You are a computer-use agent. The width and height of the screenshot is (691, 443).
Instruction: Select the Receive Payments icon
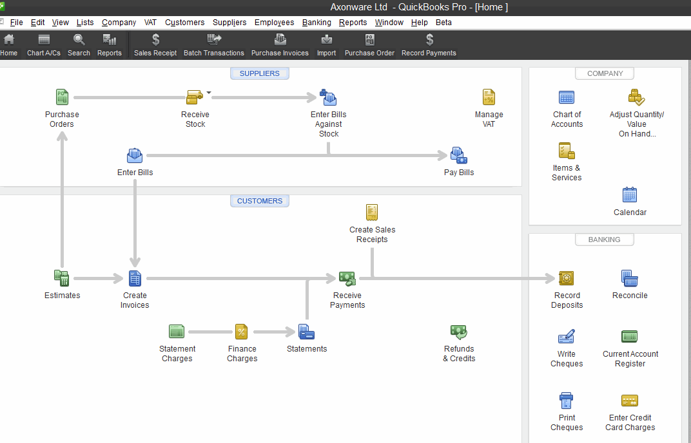tap(347, 278)
